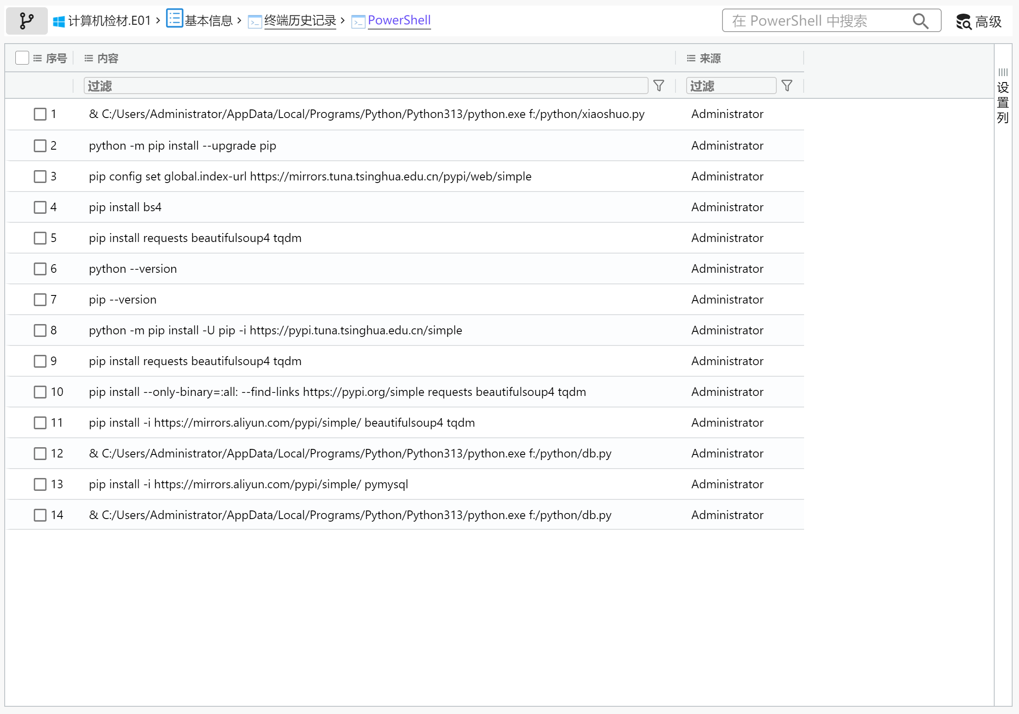
Task: Open advanced search icon 高级
Action: pos(963,21)
